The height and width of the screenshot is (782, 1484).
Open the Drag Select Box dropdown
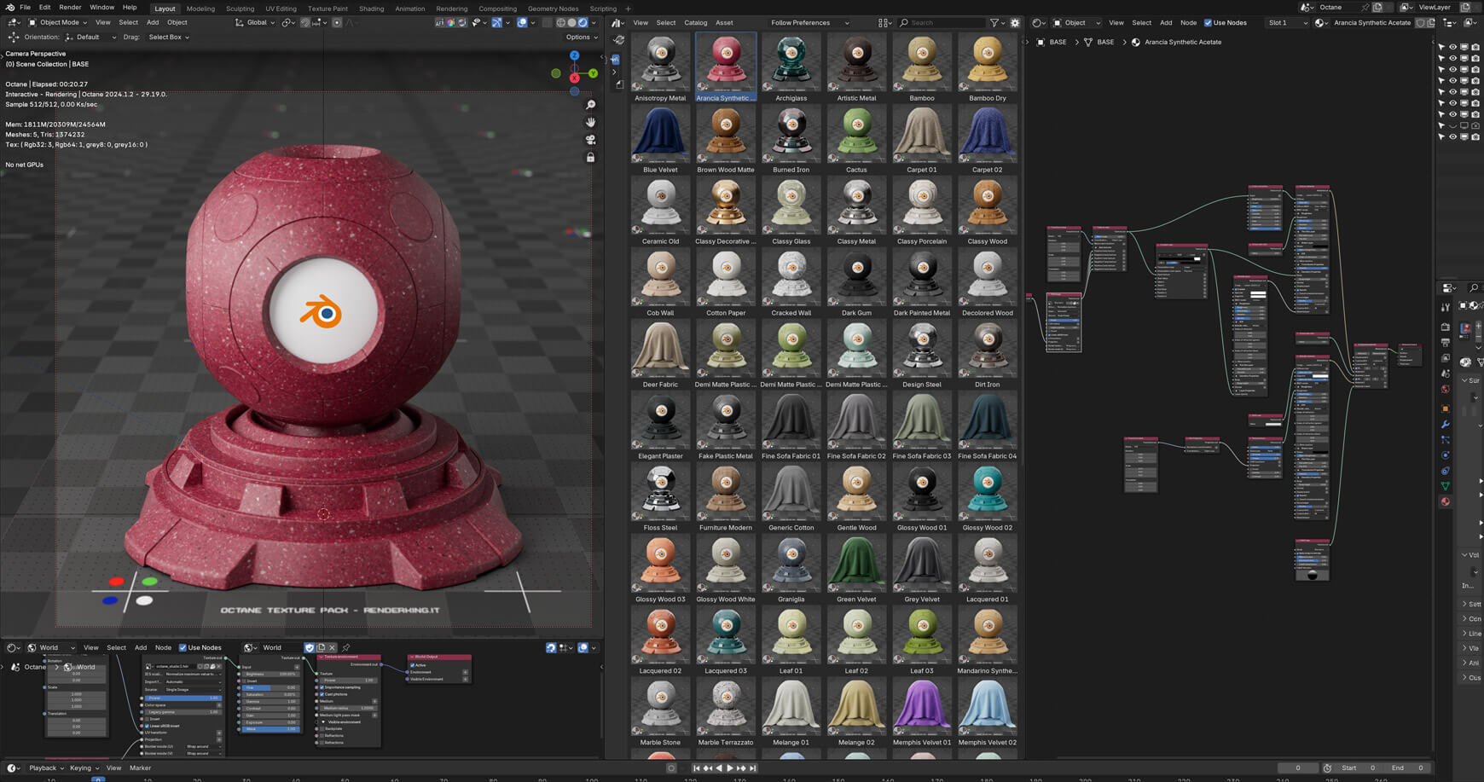169,38
